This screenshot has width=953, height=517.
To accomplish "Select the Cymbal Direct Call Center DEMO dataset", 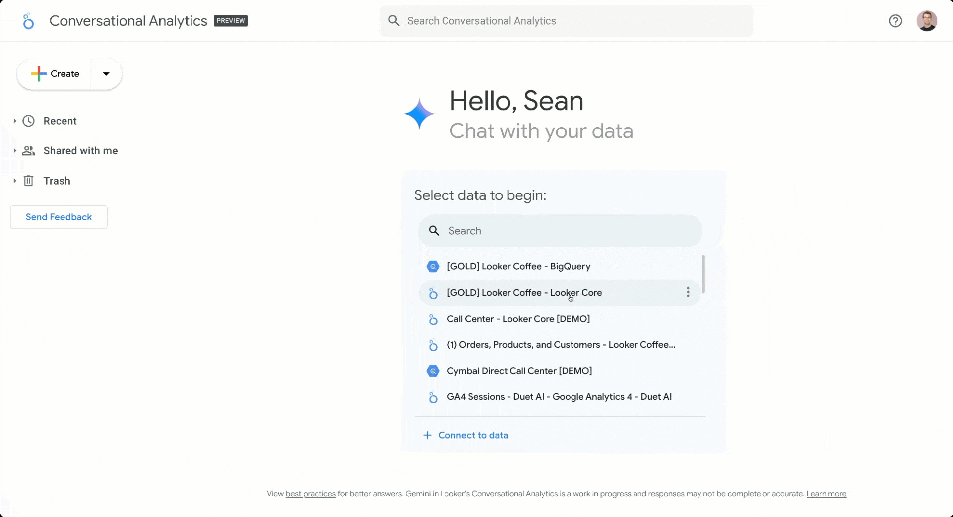I will click(x=519, y=371).
